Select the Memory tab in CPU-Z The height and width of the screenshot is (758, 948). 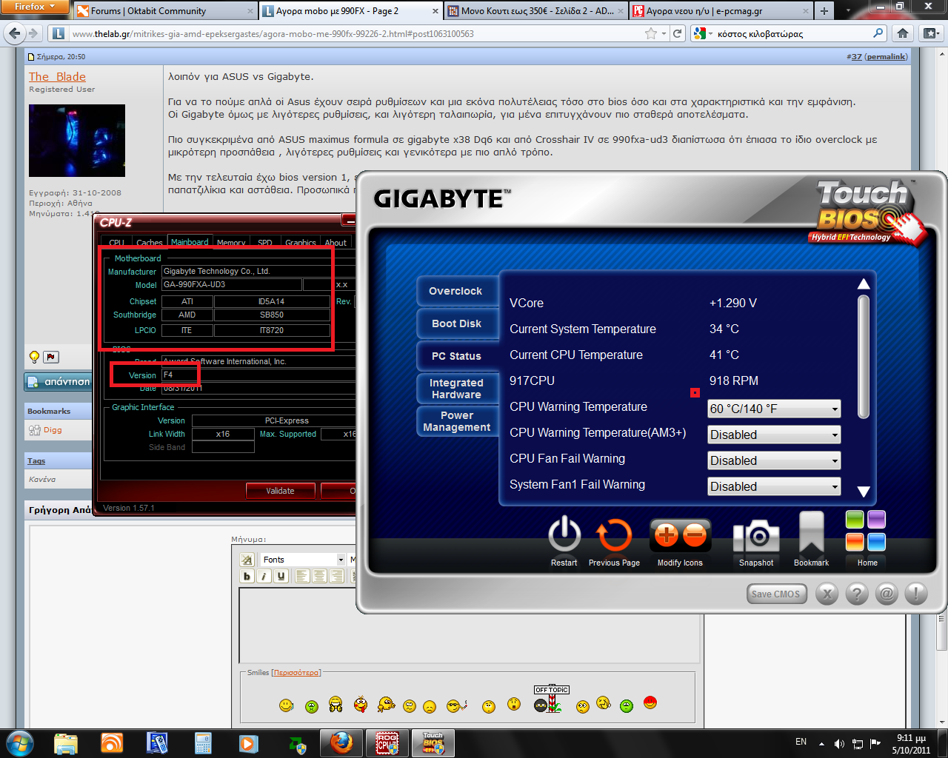pos(231,243)
